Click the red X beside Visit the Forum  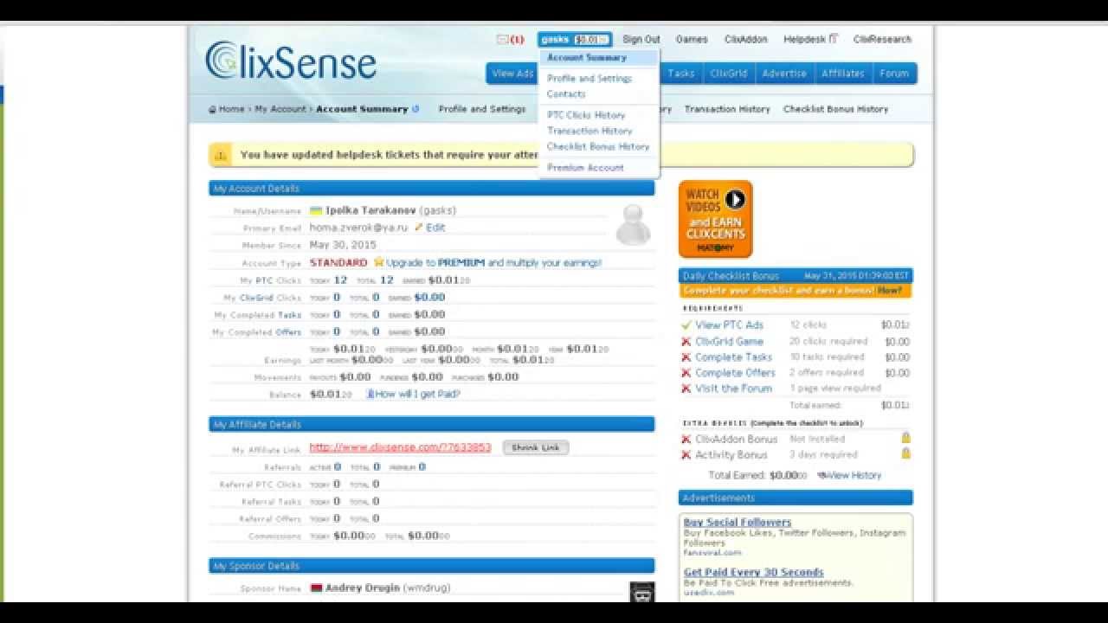coord(686,389)
